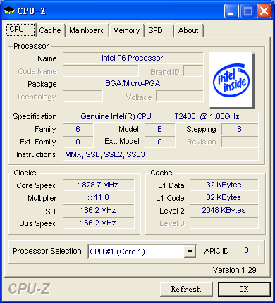275x303 pixels.
Task: Switch to the Cache tab
Action: 50,30
